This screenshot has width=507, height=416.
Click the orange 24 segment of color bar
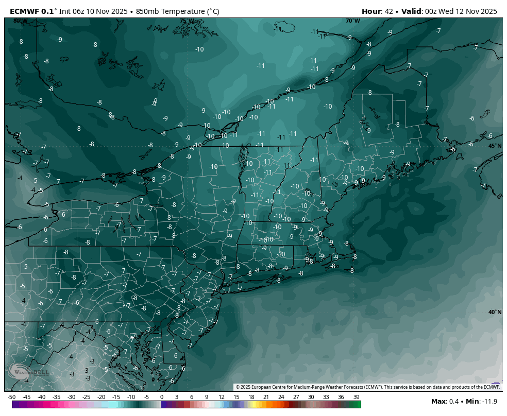click(x=281, y=405)
